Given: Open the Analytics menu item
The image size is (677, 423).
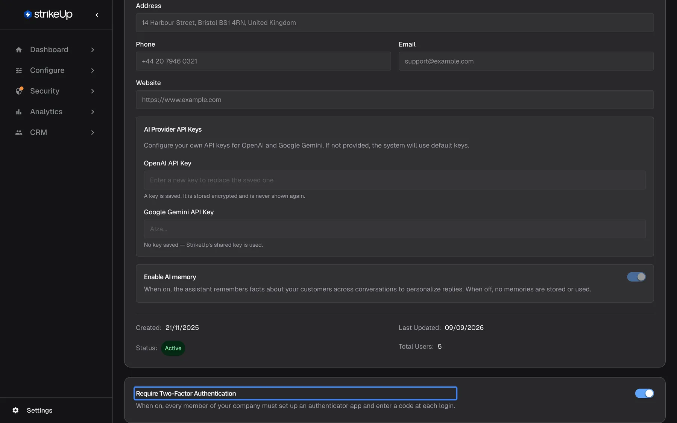Looking at the screenshot, I should [56, 112].
